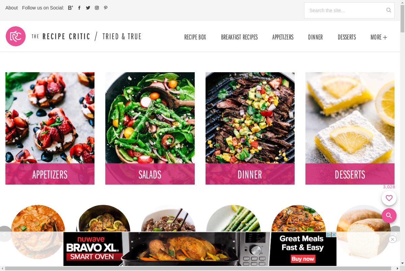
Task: Open the Instagram social icon
Action: tap(97, 8)
